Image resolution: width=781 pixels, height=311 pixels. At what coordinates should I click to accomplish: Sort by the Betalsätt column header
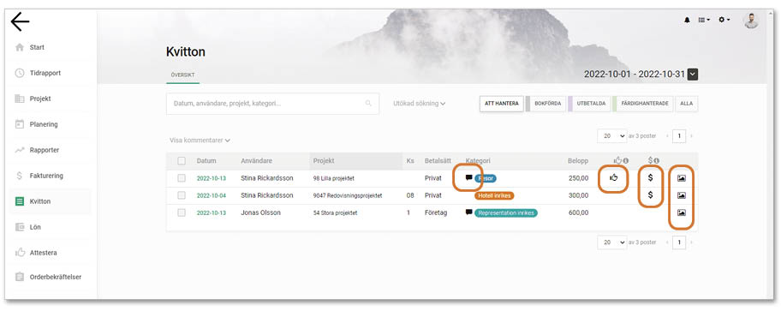click(x=438, y=161)
